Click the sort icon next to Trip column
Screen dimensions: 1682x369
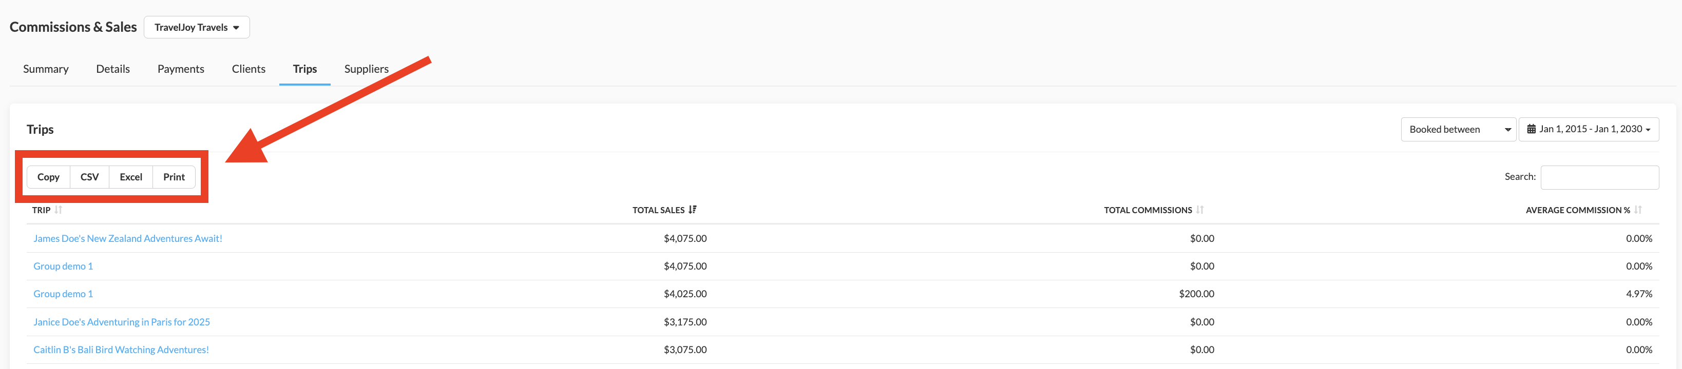coord(59,210)
